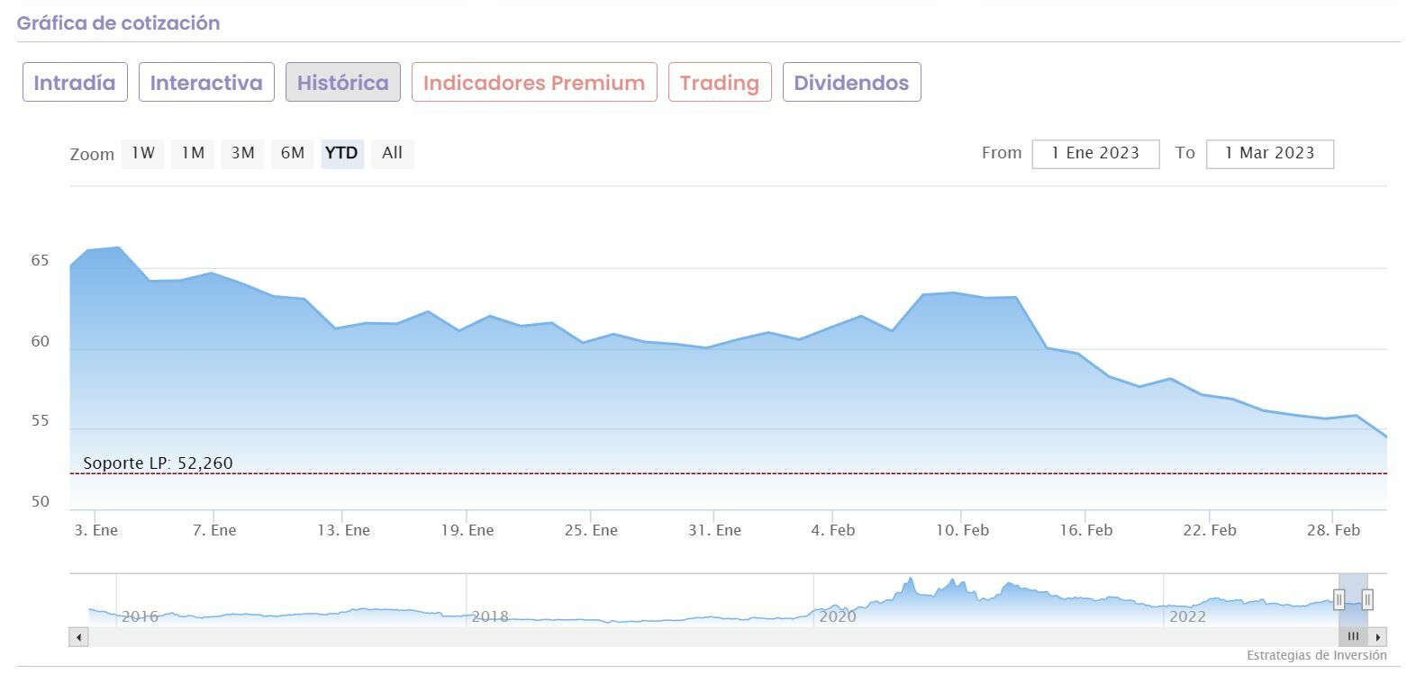Show the All zoom range
This screenshot has width=1407, height=692.
click(392, 153)
